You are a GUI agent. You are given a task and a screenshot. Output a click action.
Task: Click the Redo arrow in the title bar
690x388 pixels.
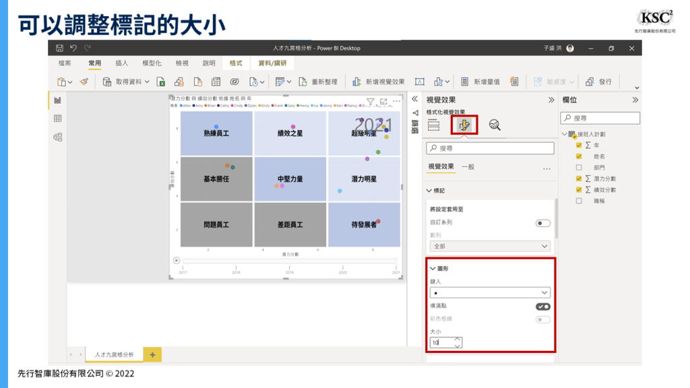click(88, 48)
